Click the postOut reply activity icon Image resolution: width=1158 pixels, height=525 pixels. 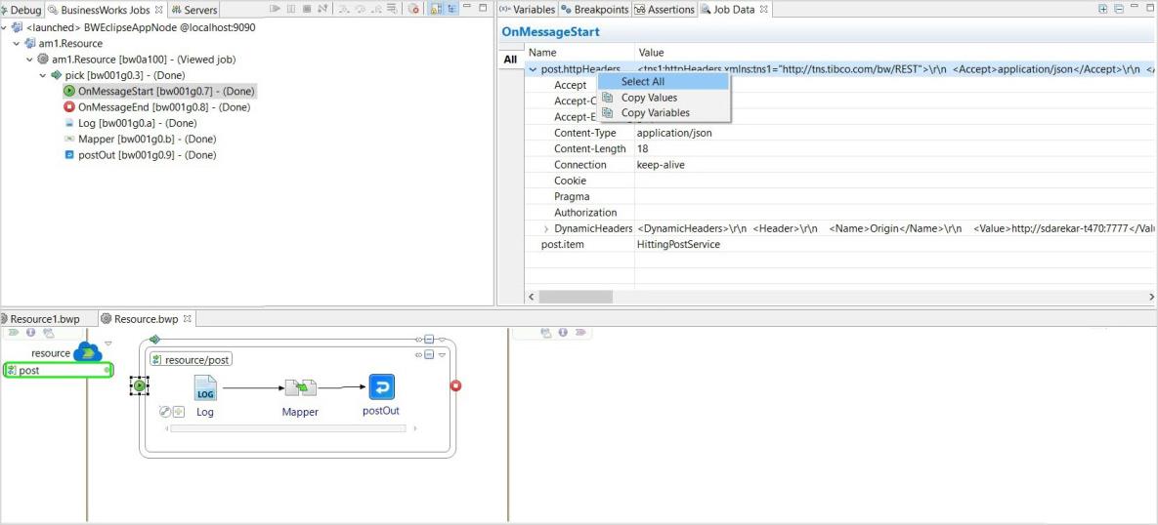[x=381, y=387]
